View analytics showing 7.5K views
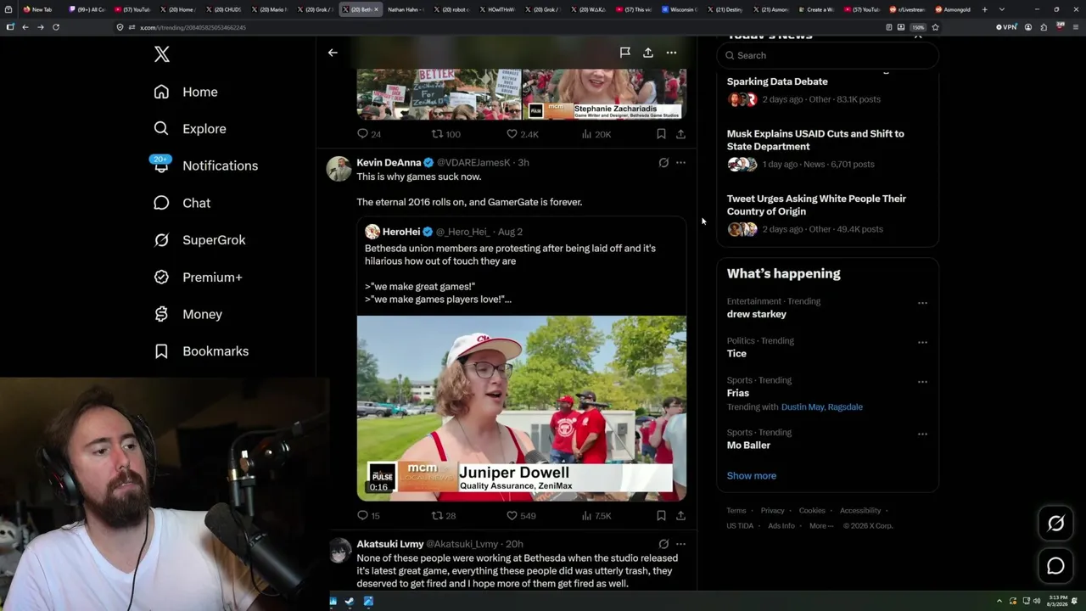1086x611 pixels. 596,515
